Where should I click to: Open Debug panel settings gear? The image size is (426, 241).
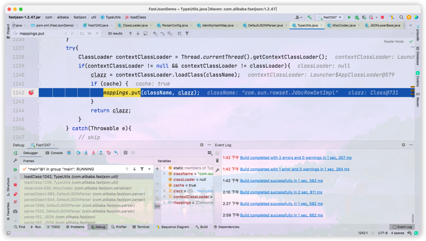[x=202, y=145]
